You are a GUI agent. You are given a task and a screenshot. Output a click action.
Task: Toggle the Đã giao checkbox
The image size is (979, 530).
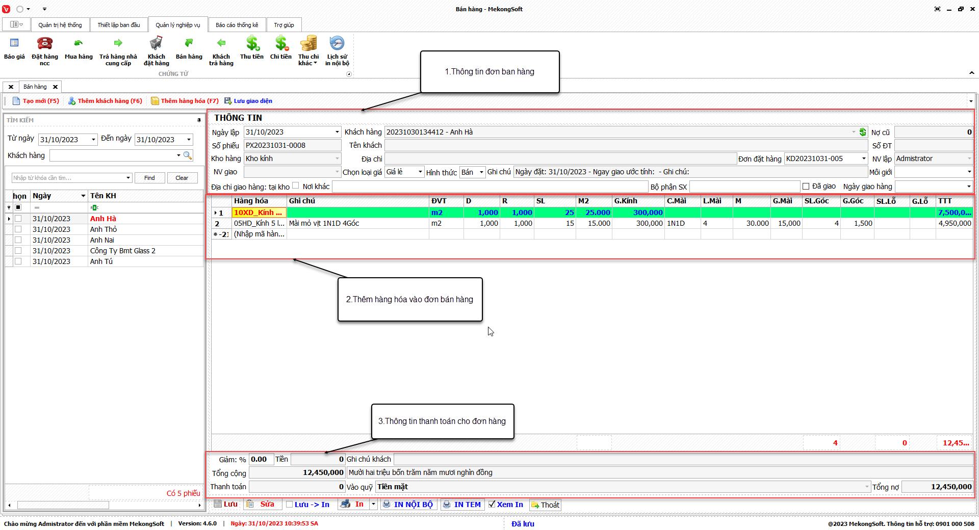[x=806, y=186]
